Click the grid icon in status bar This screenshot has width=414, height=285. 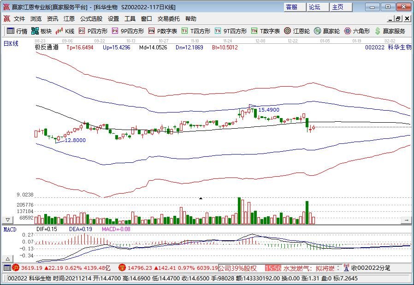point(7,268)
